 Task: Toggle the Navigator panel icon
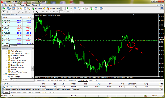point(21,8)
